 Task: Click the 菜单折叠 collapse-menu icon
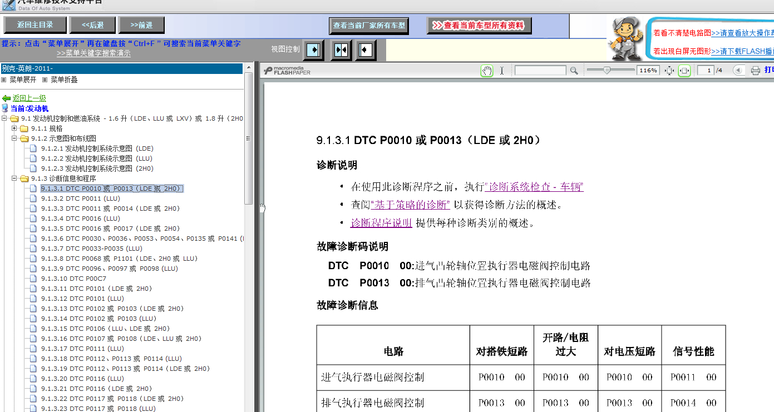pyautogui.click(x=45, y=80)
